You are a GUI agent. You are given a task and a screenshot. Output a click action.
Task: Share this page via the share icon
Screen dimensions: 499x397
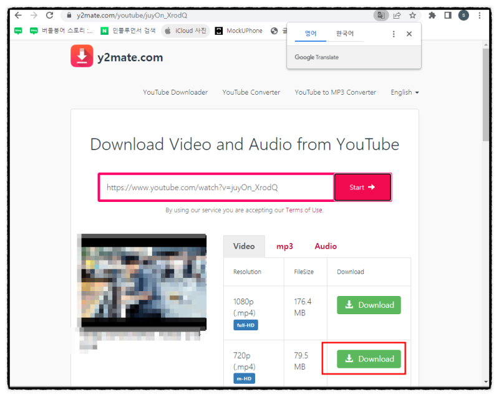coord(397,15)
